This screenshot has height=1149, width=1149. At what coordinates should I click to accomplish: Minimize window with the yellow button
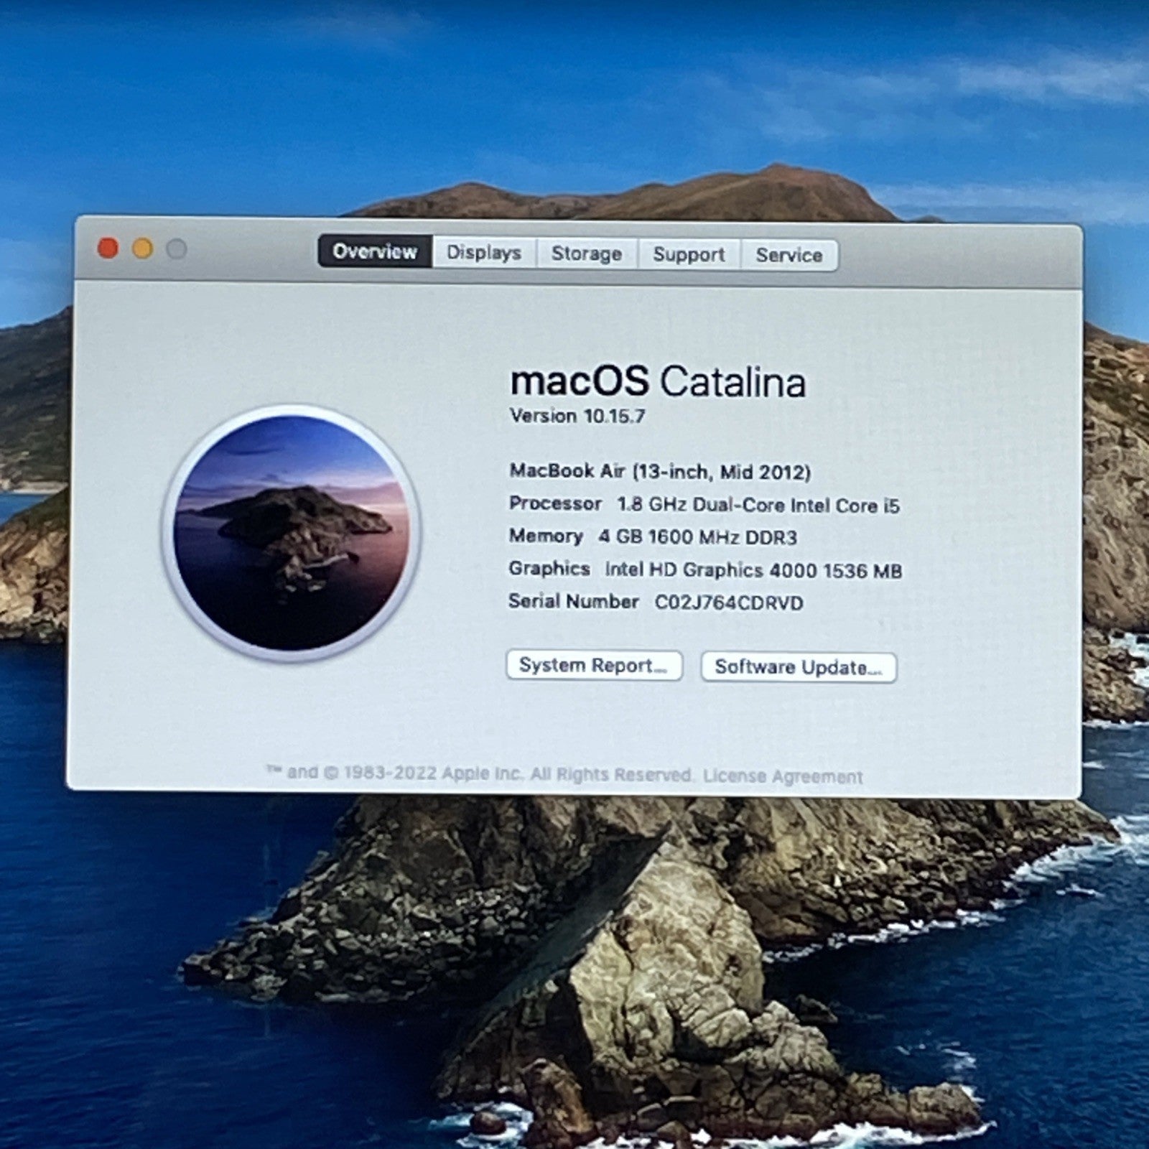142,249
